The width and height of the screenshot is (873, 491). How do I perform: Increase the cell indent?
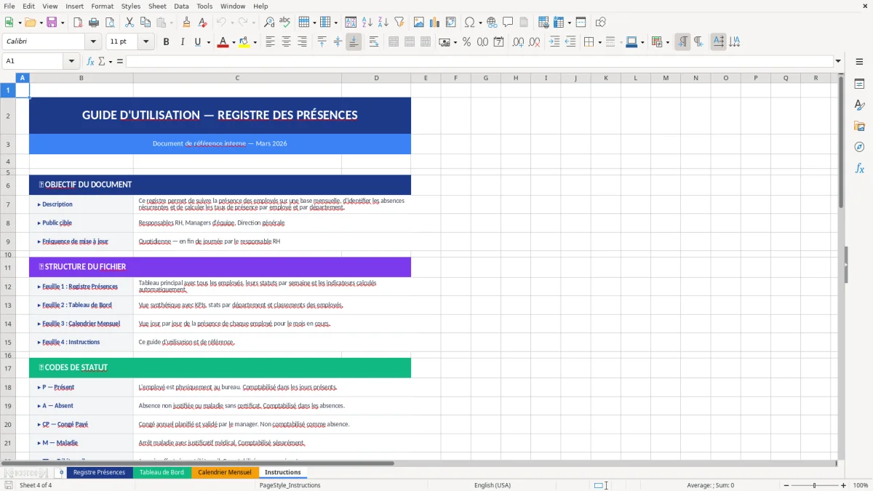(x=554, y=42)
